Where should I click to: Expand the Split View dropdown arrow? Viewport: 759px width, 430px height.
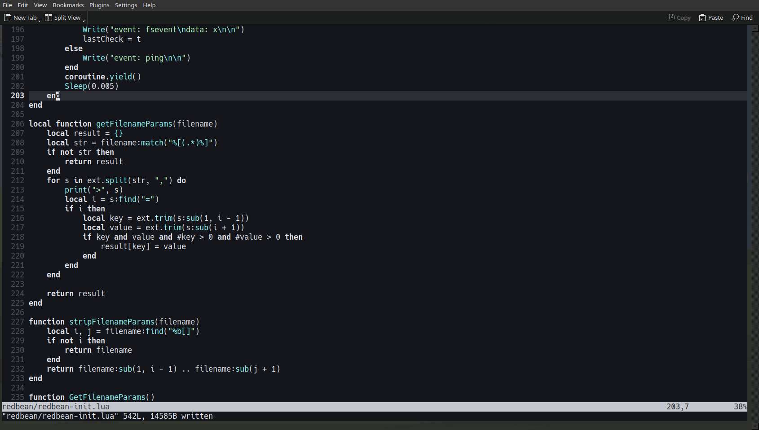click(84, 20)
